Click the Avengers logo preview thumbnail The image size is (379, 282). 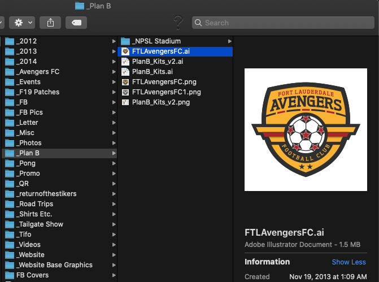pyautogui.click(x=306, y=129)
